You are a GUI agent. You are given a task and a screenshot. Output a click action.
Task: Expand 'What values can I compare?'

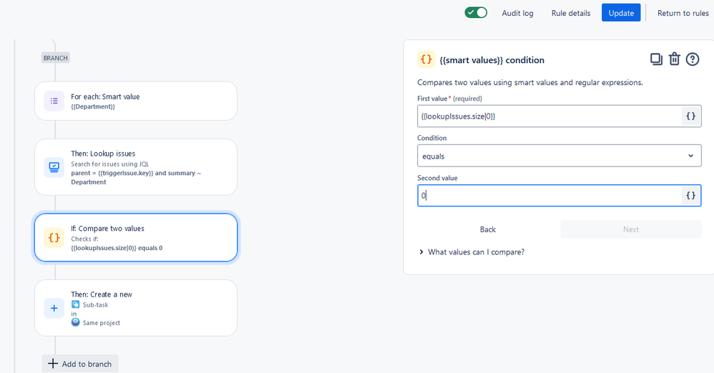pyautogui.click(x=476, y=252)
